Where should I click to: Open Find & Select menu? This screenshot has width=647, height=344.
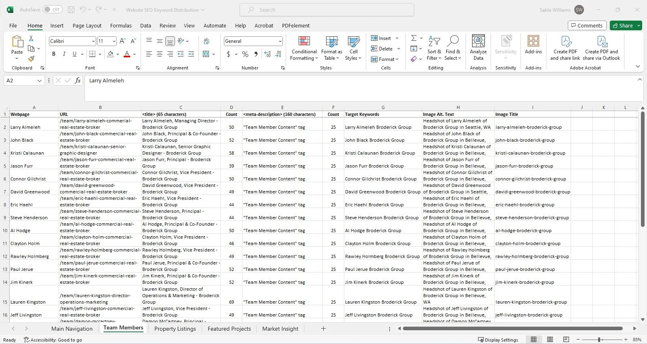pos(453,48)
